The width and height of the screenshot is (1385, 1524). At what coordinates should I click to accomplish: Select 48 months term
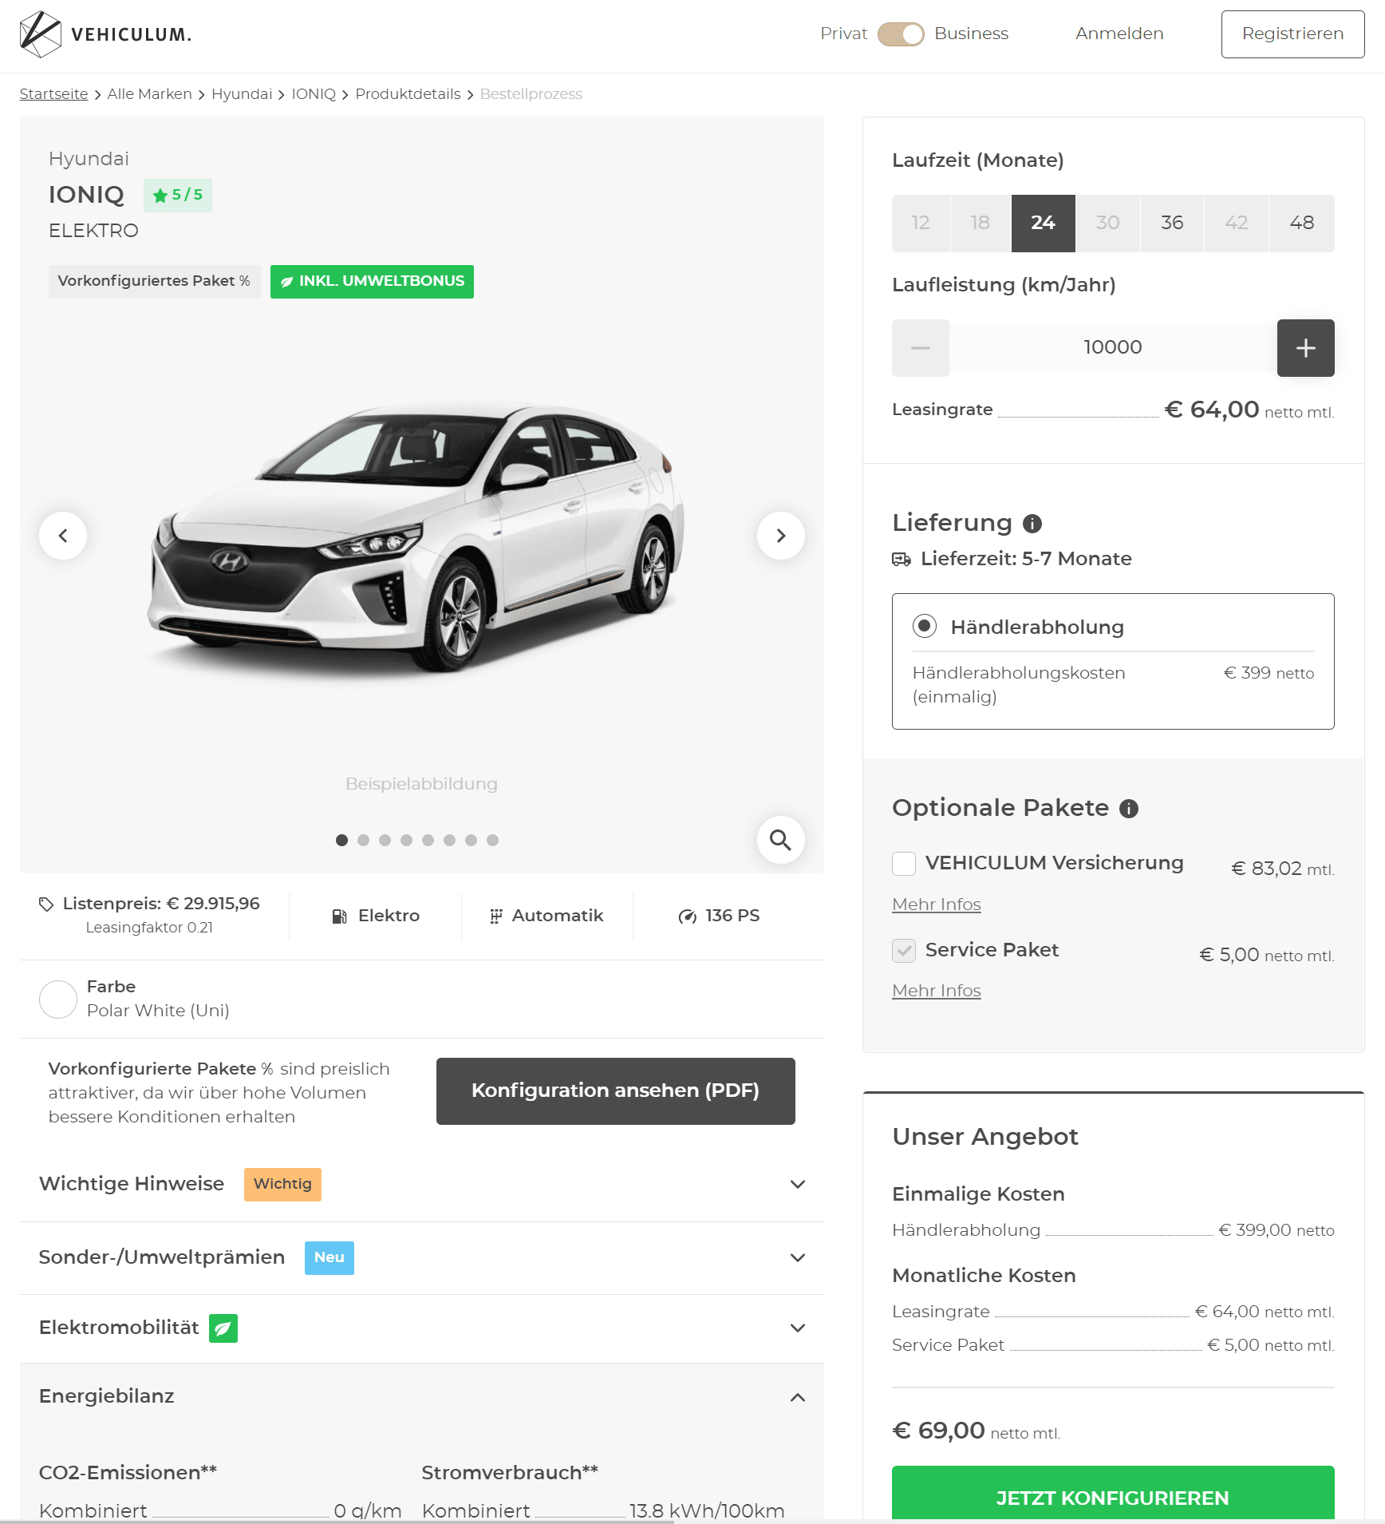[1302, 224]
